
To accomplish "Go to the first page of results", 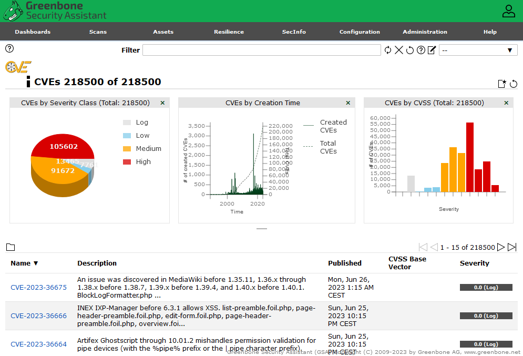I will [423, 247].
